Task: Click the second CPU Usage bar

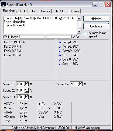Action: tap(59, 37)
